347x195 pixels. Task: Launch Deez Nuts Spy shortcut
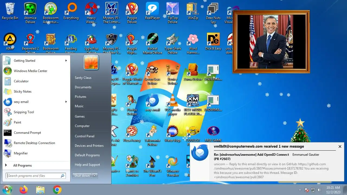(213, 13)
